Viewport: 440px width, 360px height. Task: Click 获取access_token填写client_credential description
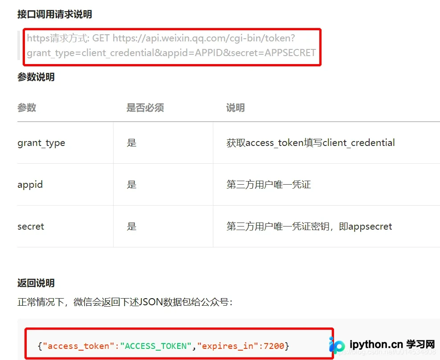click(x=311, y=143)
